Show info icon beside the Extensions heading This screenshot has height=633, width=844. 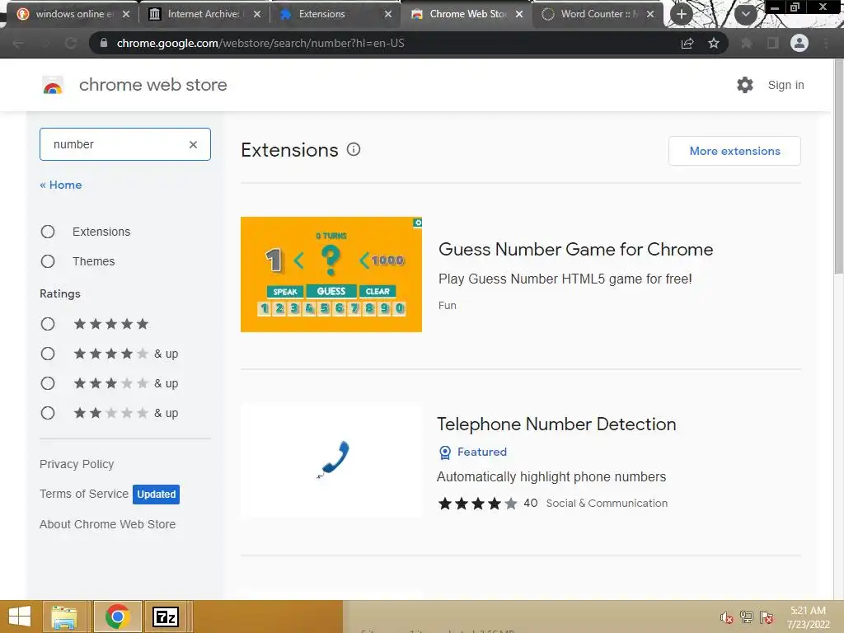(353, 150)
